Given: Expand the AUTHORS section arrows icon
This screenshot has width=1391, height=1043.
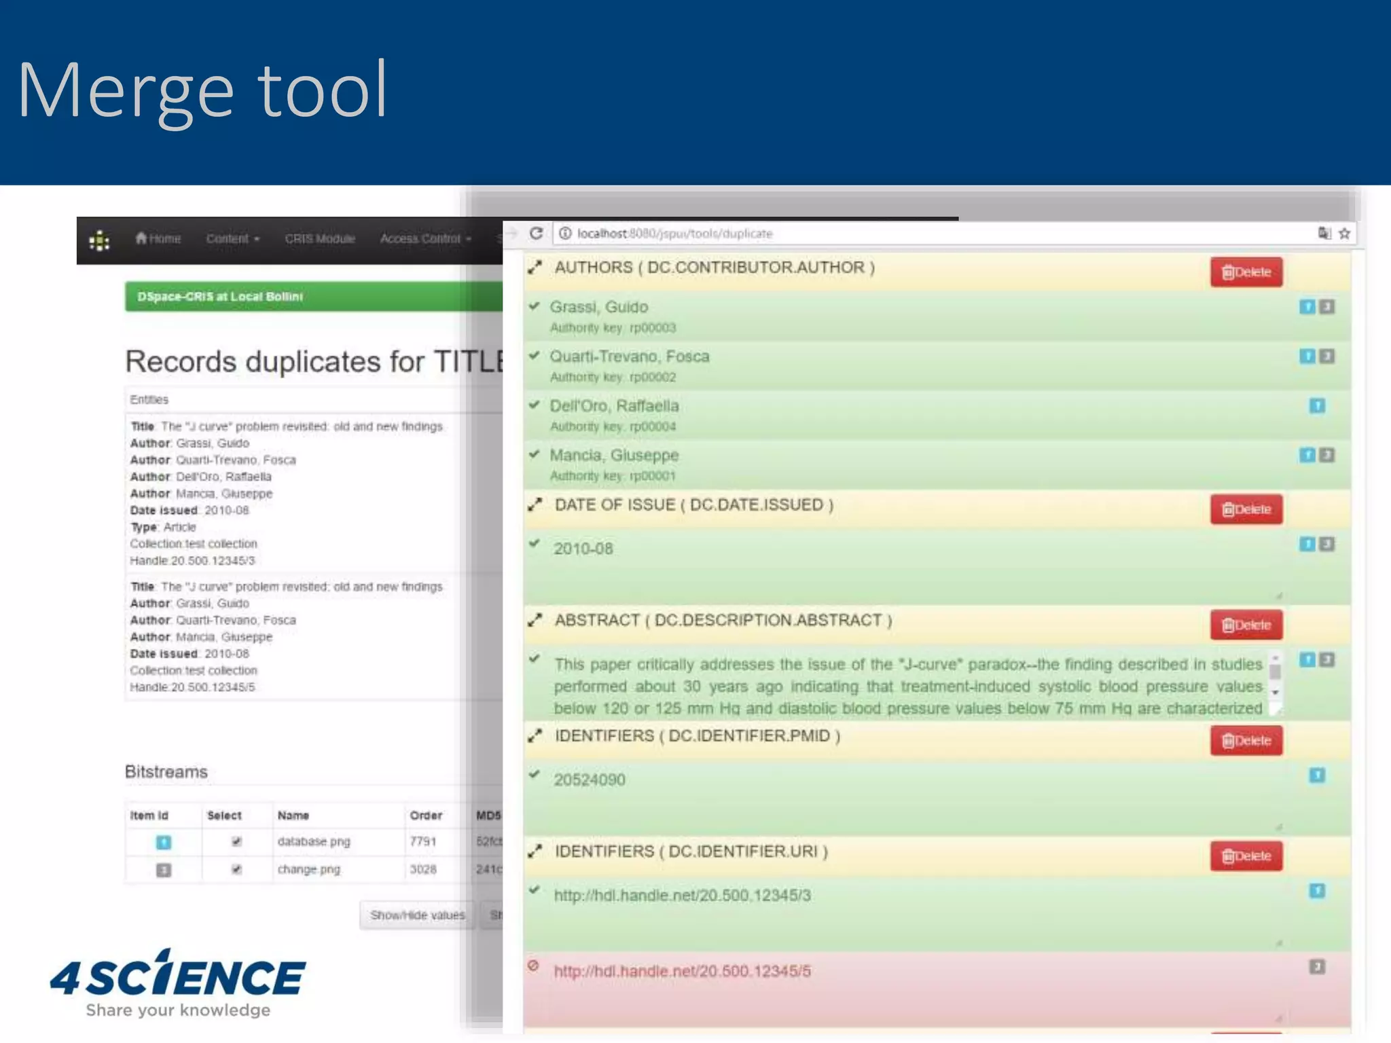Looking at the screenshot, I should (x=535, y=267).
